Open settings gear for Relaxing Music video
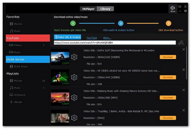This screenshot has width=191, height=129. [74, 98]
